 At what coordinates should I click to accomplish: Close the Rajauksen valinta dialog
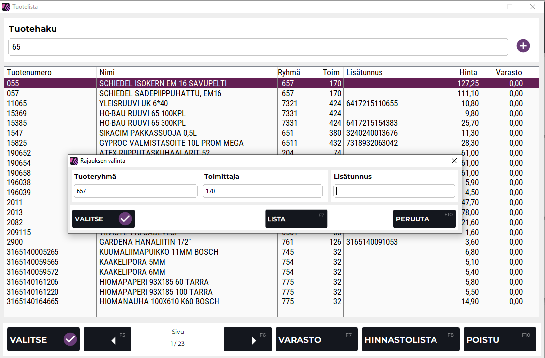coord(454,161)
